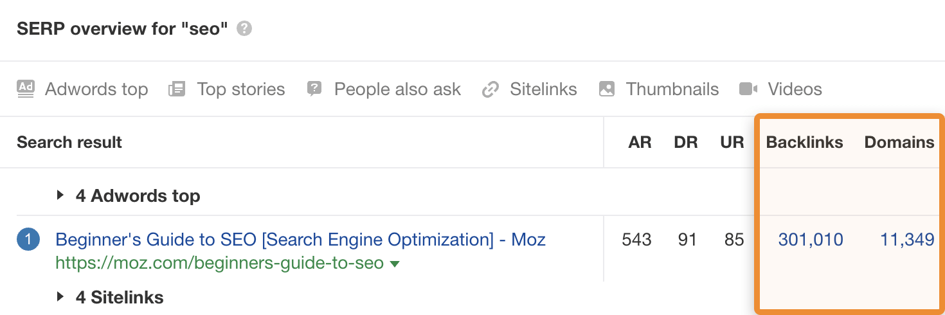
Task: Click the DR column header
Action: pos(686,142)
